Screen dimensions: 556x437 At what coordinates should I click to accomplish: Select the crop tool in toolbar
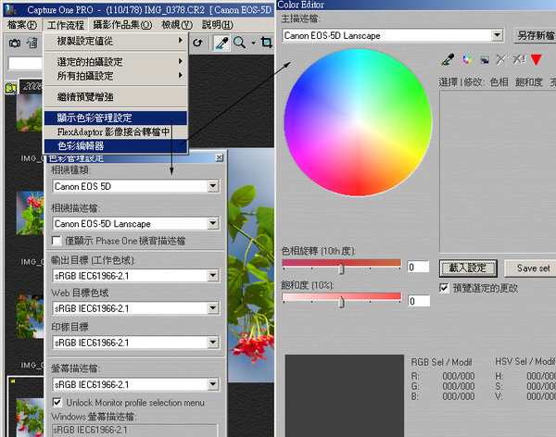click(266, 43)
